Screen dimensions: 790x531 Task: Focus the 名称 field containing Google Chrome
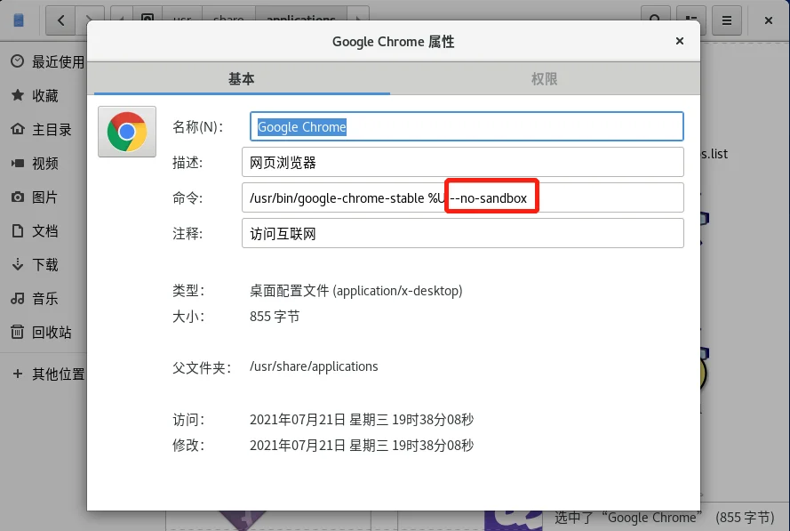tap(467, 126)
